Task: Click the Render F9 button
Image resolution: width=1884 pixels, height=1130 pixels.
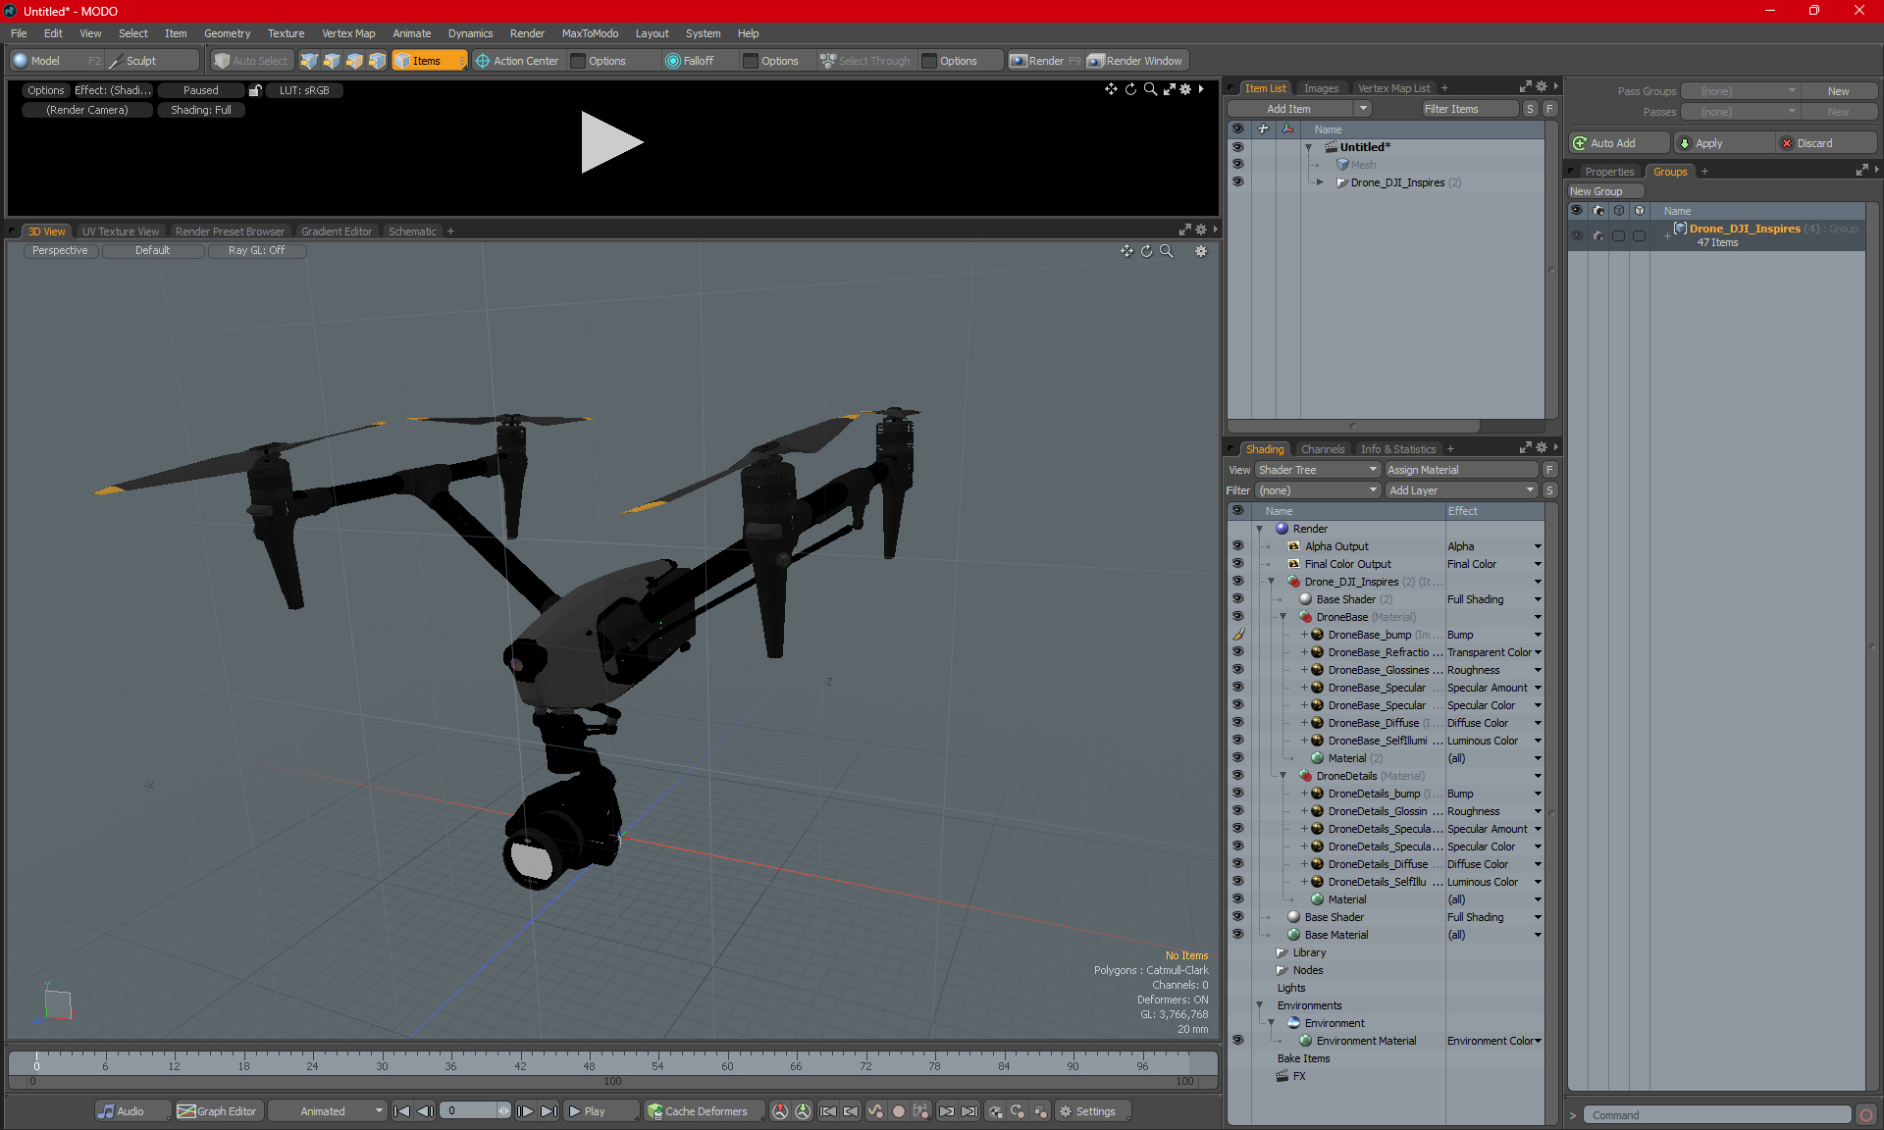Action: point(1046,61)
